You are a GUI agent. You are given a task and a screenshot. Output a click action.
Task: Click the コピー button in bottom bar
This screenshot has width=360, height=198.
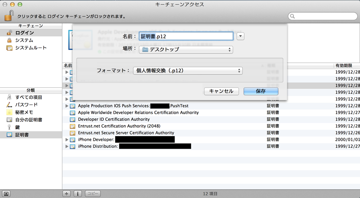click(93, 194)
